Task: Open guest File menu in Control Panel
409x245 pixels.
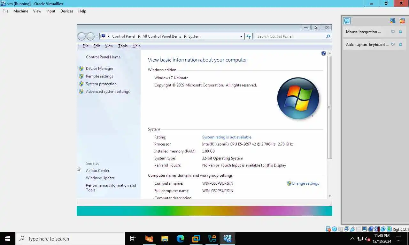Action: [86, 46]
